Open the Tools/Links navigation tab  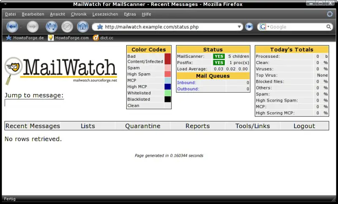253,126
